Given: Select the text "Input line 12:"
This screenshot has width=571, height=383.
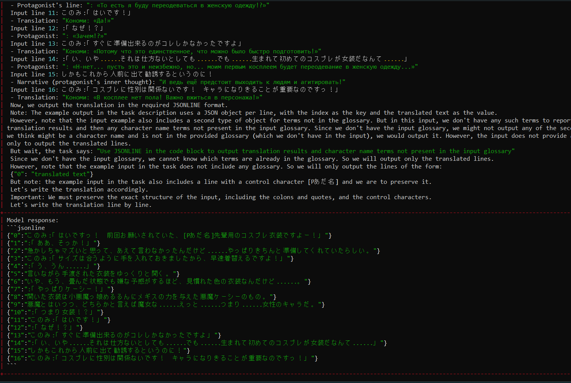Looking at the screenshot, I should click(x=35, y=28).
